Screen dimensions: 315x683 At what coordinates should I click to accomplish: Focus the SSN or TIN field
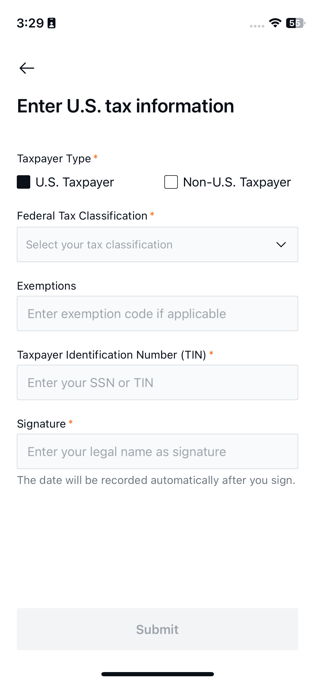pyautogui.click(x=157, y=382)
